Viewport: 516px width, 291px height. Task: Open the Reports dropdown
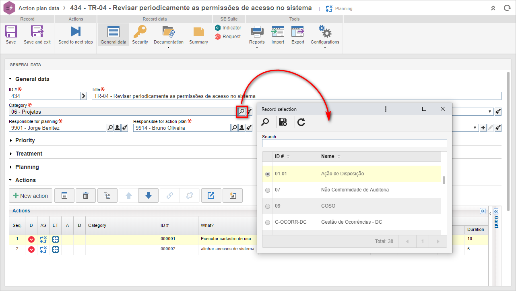click(x=257, y=36)
